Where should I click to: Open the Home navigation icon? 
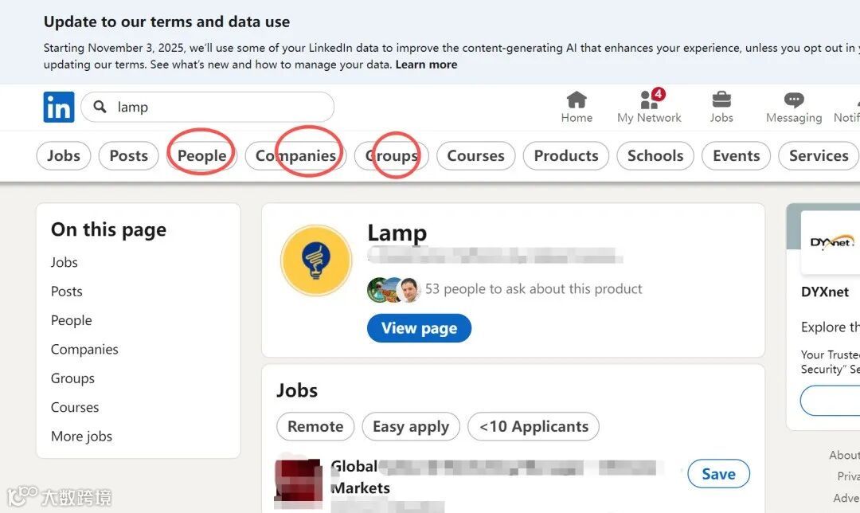[577, 100]
